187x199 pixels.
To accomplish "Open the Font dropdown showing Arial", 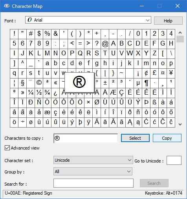I will 88,20.
